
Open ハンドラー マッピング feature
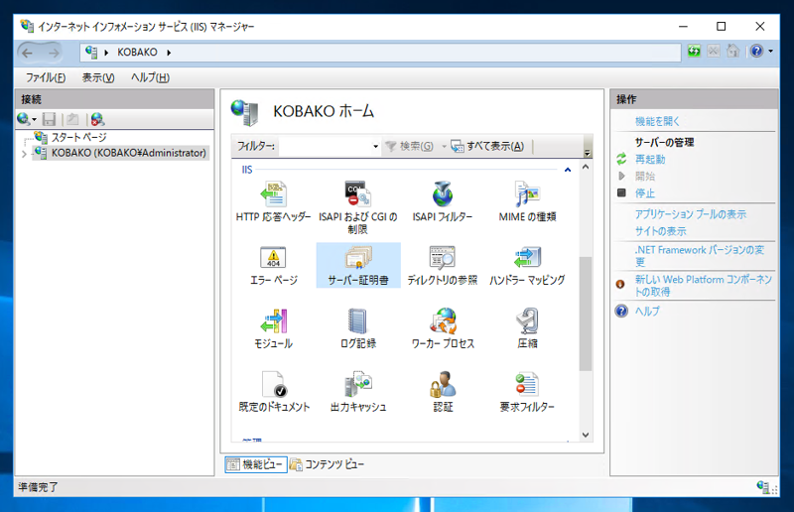pyautogui.click(x=527, y=265)
